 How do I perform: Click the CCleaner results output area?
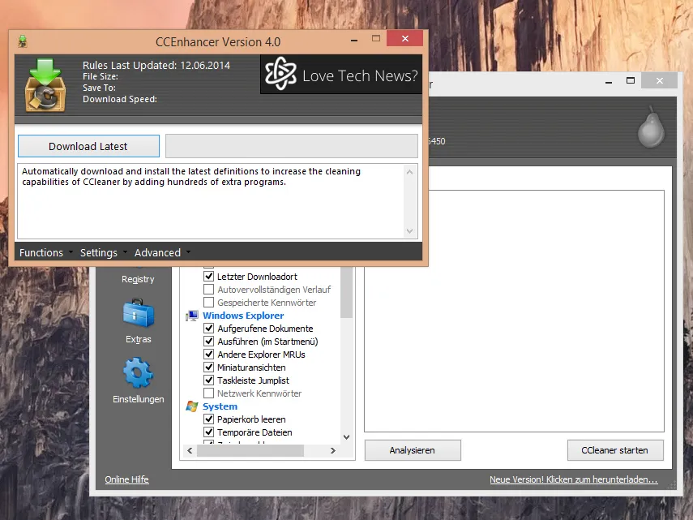[514, 311]
